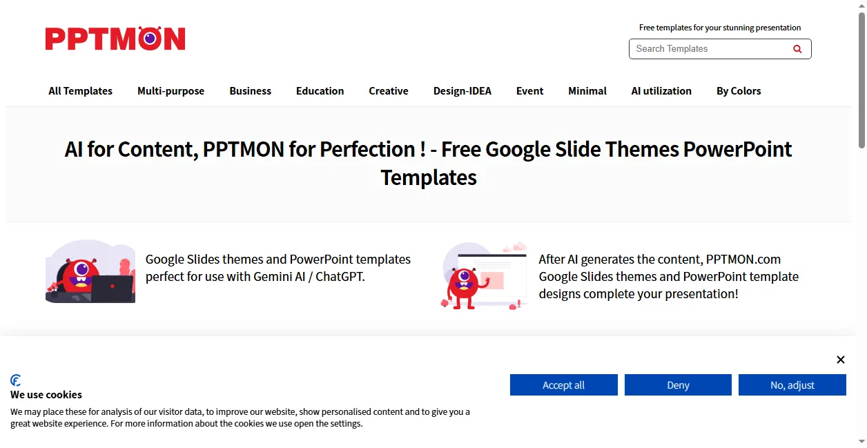The image size is (867, 448).
Task: Click the monster with browser window illustration
Action: tap(484, 275)
